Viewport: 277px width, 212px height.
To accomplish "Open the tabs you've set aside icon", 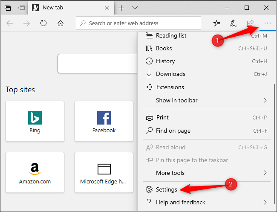I will [8, 8].
